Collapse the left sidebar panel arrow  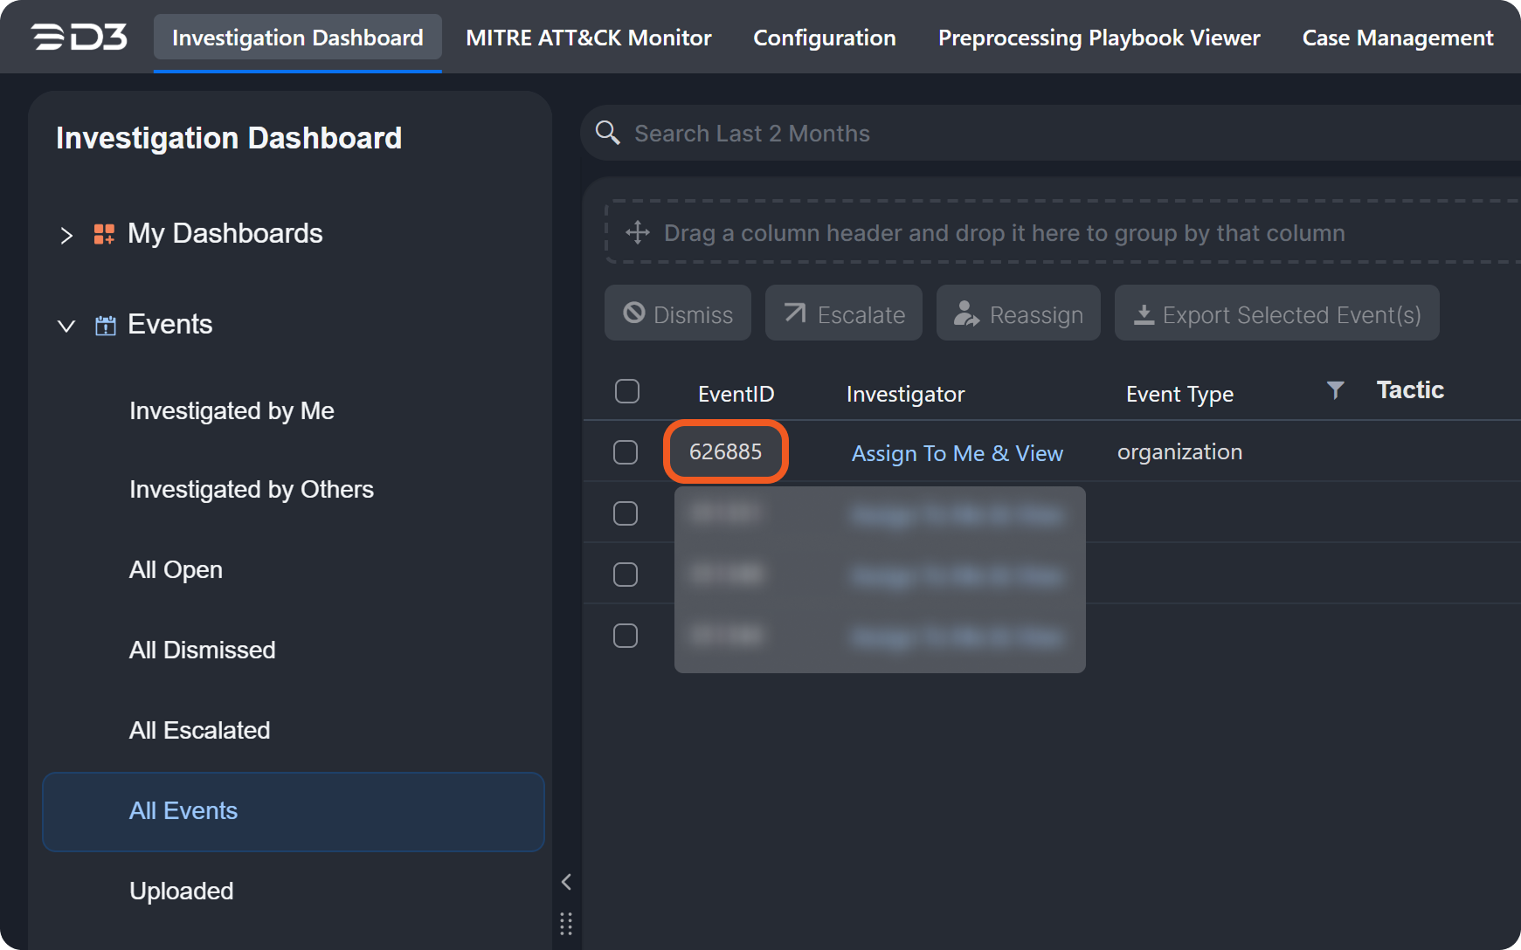click(x=566, y=882)
